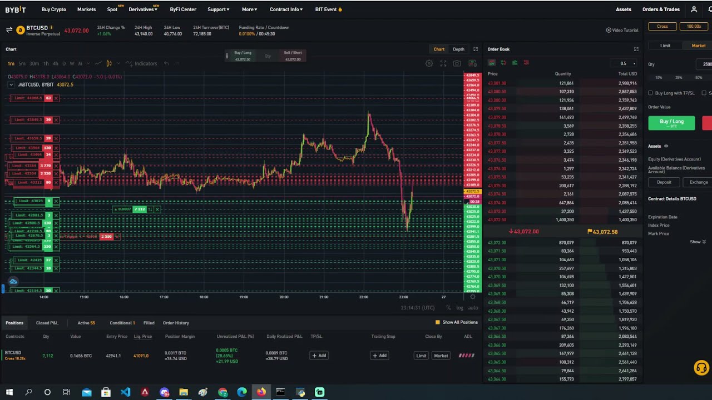Take a chart snapshot with camera icon
This screenshot has width=712, height=400.
click(x=457, y=63)
